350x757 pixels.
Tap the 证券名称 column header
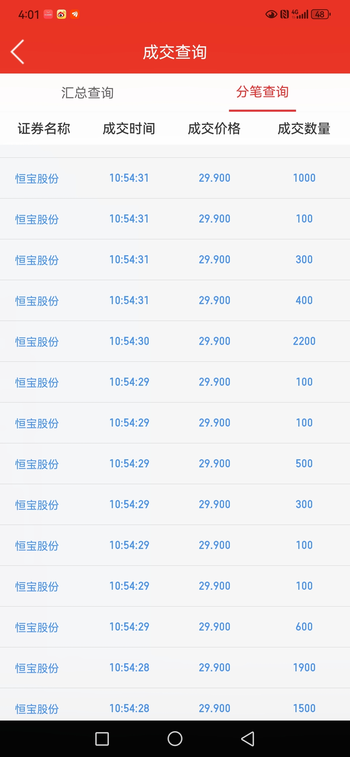[x=44, y=128]
